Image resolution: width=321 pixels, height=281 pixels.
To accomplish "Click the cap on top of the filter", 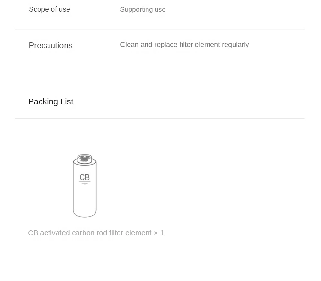I will [x=85, y=158].
